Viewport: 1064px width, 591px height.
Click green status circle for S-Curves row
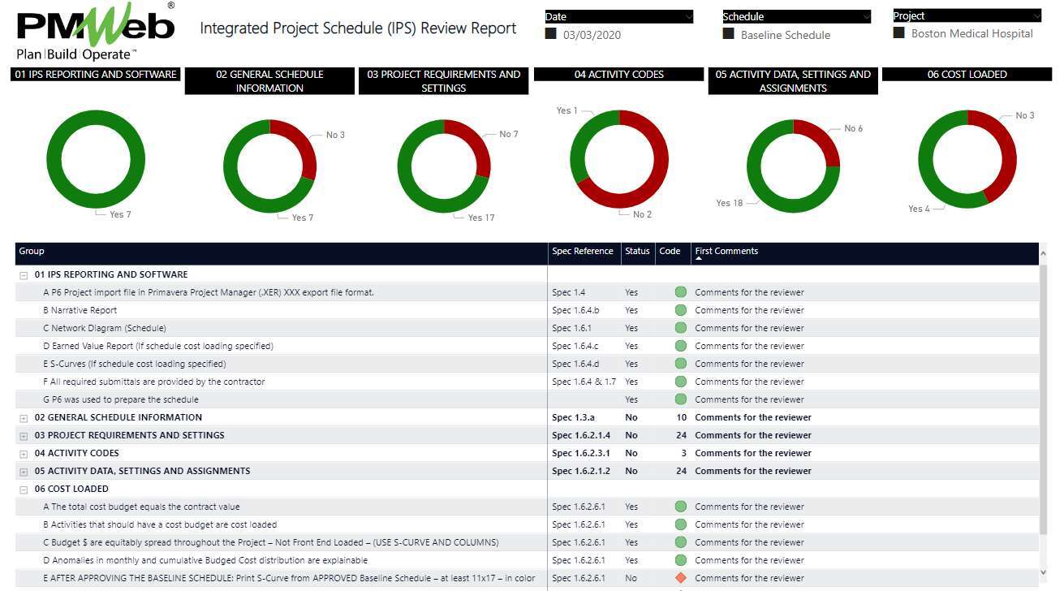tap(680, 364)
